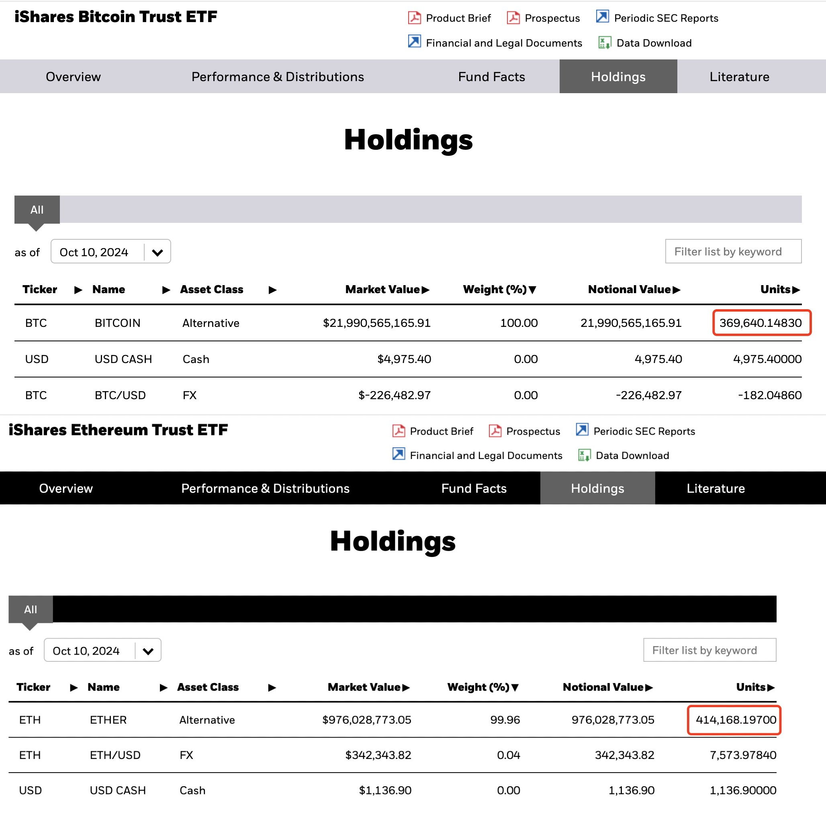Viewport: 826px width, 820px height.
Task: Click iShares Ethereum Trust ETF heading
Action: (118, 429)
